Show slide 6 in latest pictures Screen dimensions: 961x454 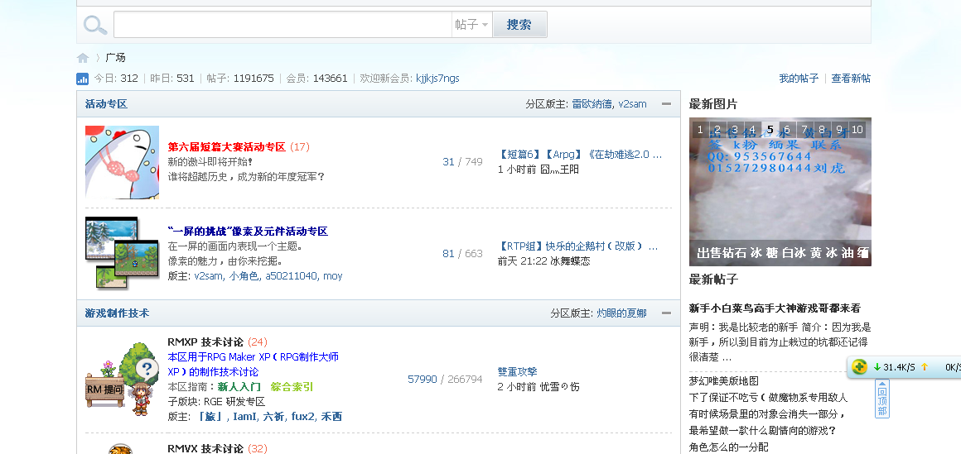click(x=787, y=130)
